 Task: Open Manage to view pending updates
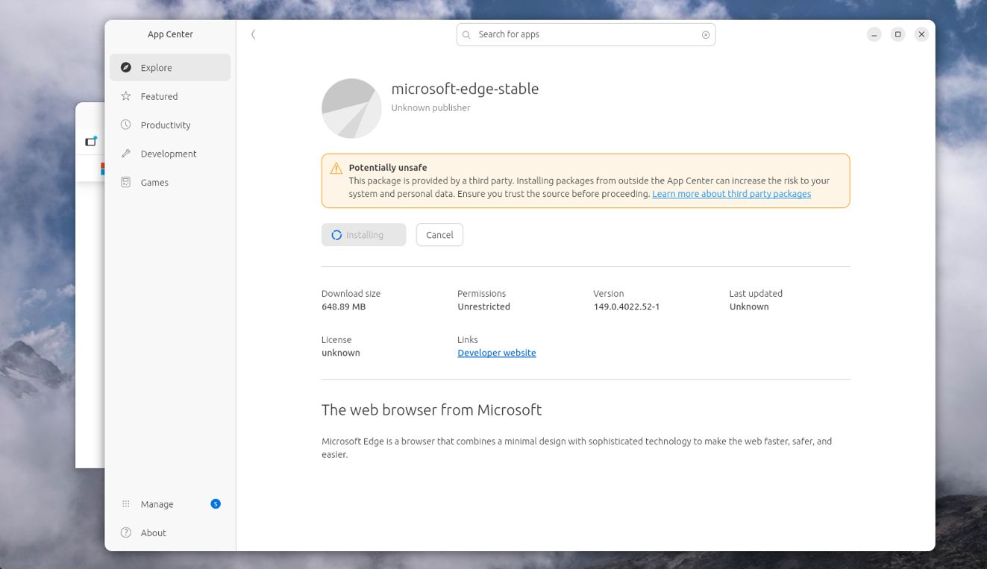[170, 504]
